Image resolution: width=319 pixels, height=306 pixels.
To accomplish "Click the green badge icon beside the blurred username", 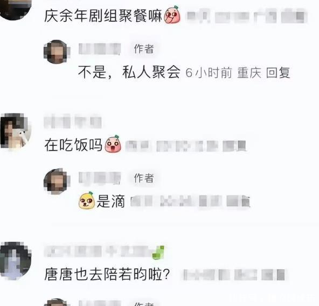I will coord(158,252).
